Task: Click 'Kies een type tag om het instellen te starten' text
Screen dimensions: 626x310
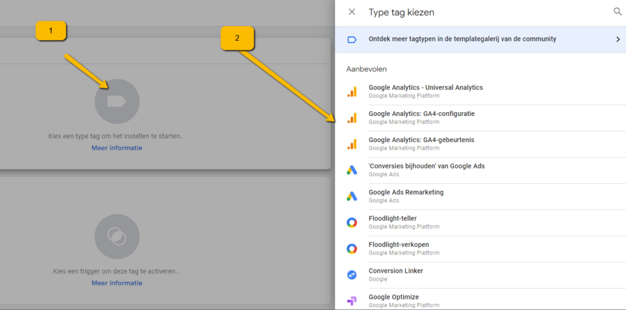Action: click(x=117, y=136)
